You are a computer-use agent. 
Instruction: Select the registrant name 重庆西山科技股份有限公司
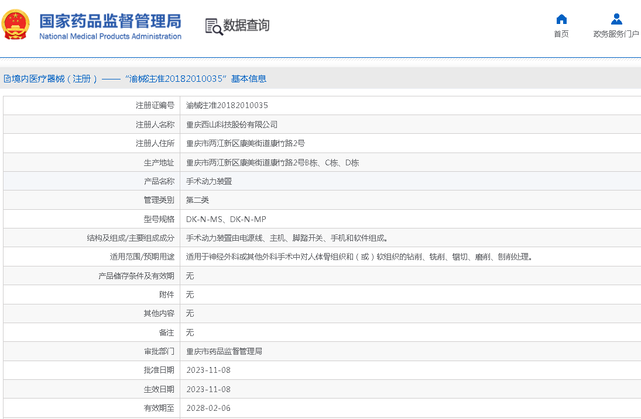pos(232,124)
